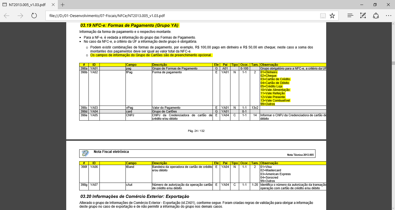Image resolution: width=395 pixels, height=210 pixels.
Task: Open the Hub panel
Action: click(350, 16)
